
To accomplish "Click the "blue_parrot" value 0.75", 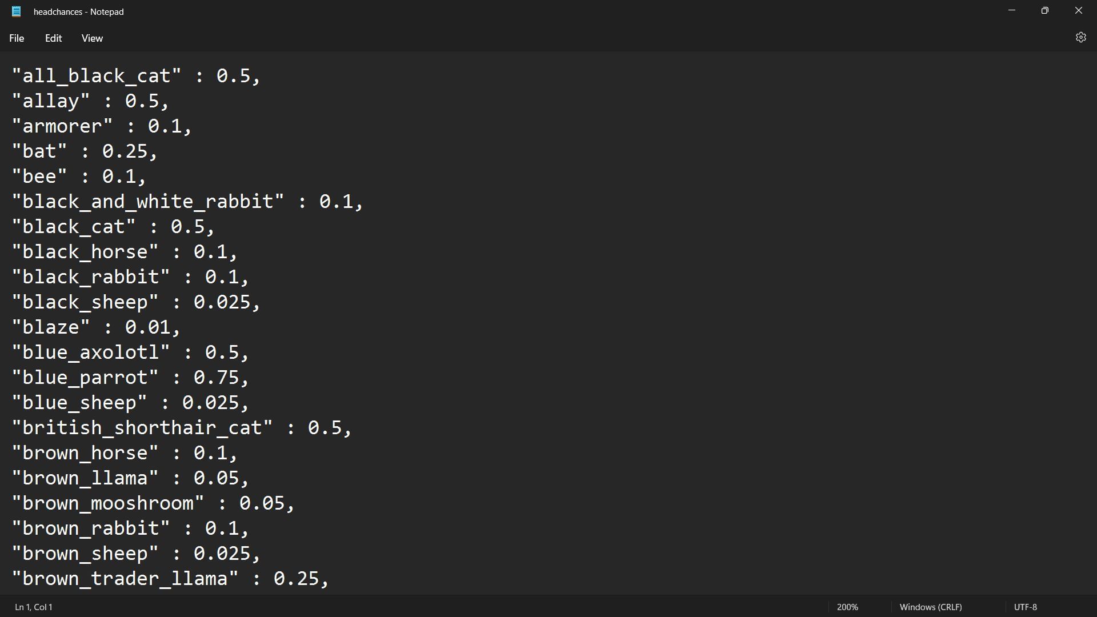I will (216, 378).
